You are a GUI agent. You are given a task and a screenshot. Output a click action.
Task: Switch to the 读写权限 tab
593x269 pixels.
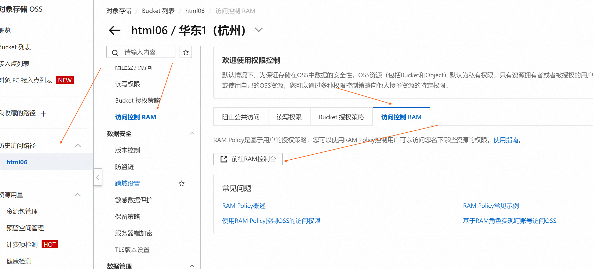pos(289,117)
